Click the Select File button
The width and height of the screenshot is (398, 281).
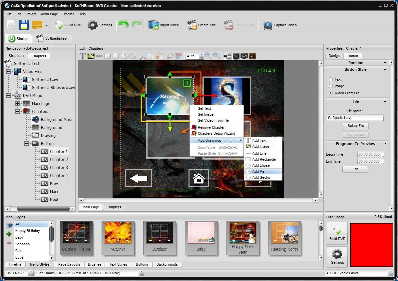click(x=356, y=126)
